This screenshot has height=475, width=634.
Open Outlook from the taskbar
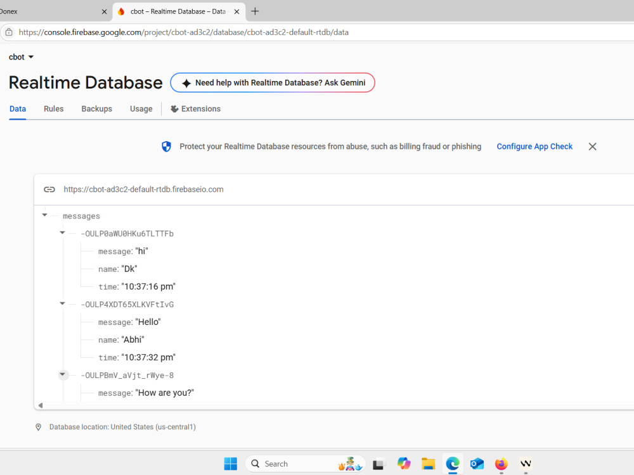click(477, 464)
